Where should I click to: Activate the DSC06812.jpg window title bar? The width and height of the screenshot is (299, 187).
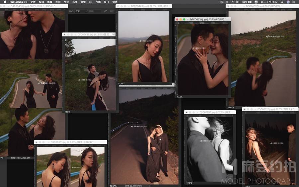coord(270,109)
